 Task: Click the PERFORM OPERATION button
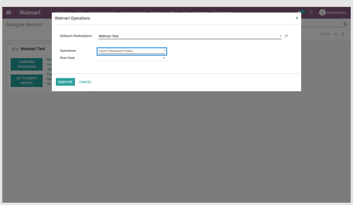pyautogui.click(x=27, y=64)
